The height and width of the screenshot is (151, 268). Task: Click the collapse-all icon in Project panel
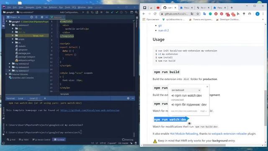click(x=36, y=17)
